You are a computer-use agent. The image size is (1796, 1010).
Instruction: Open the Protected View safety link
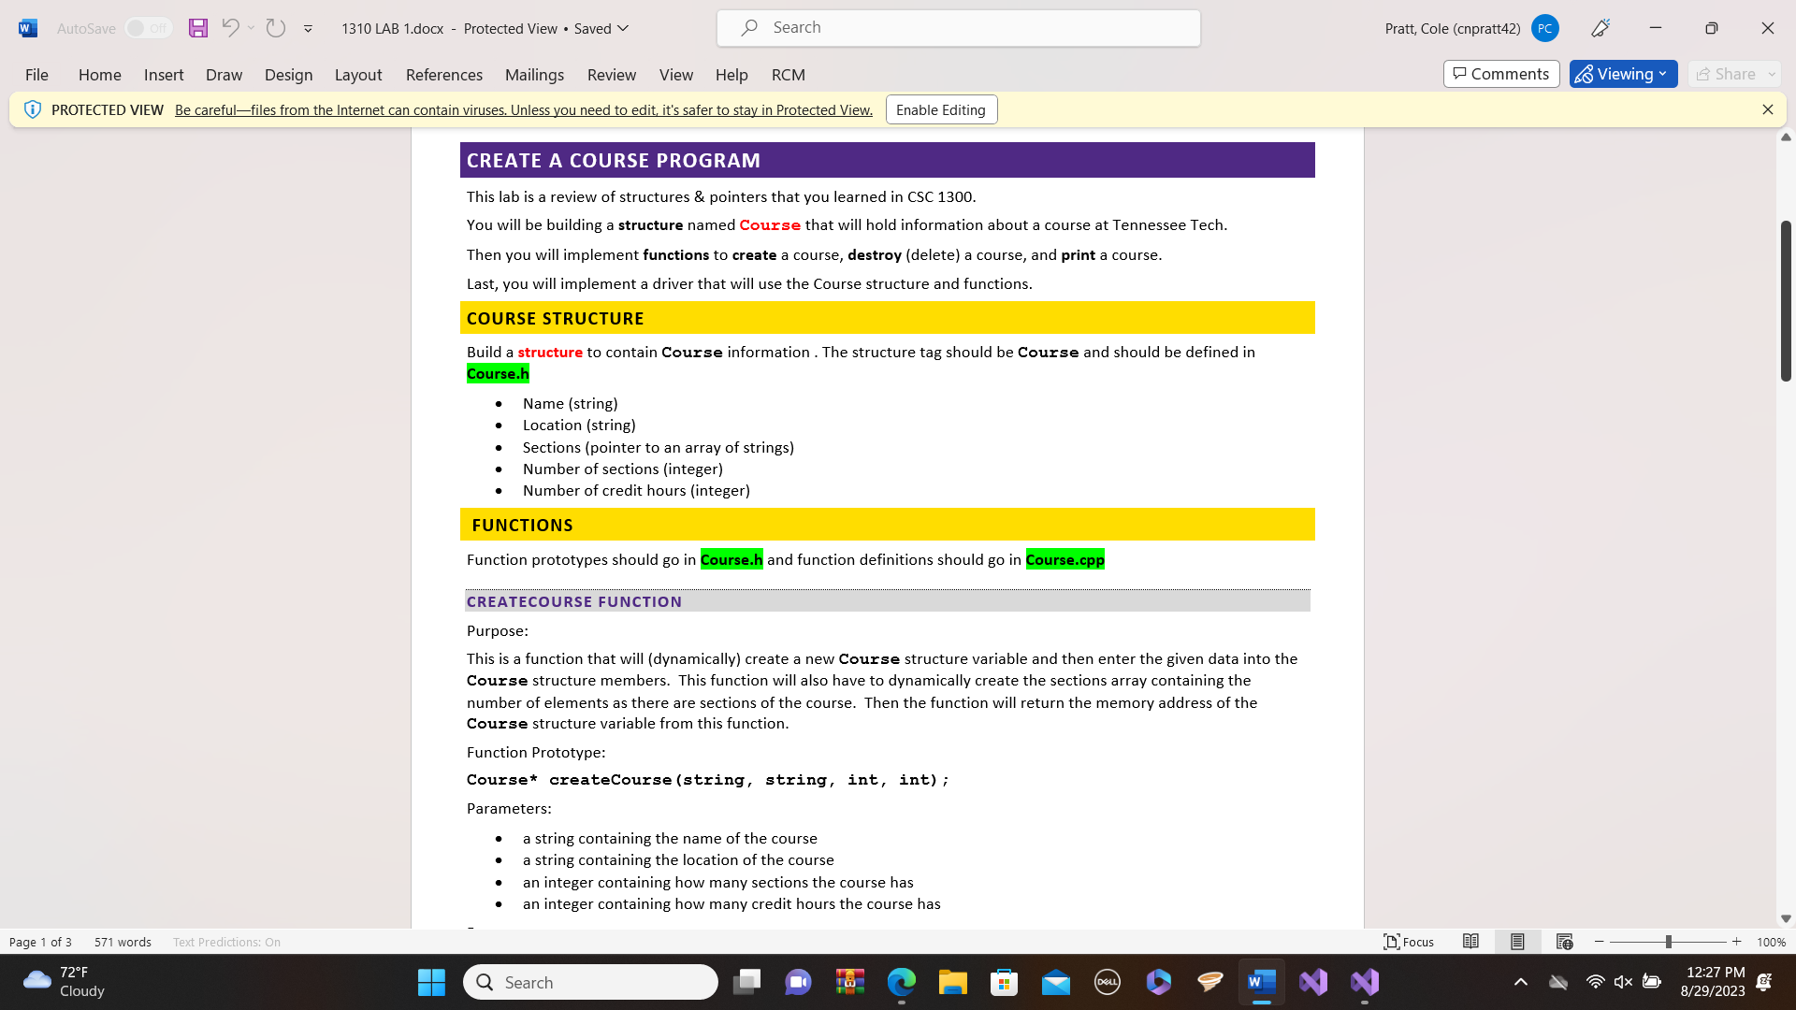point(523,109)
